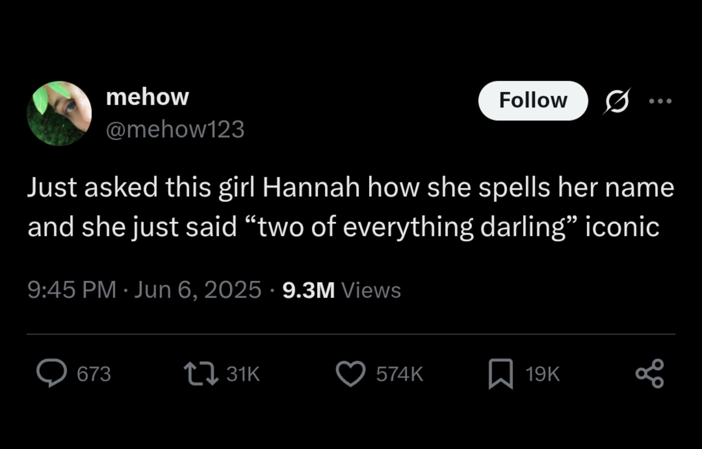The width and height of the screenshot is (702, 449).
Task: Open mehow's profile picture
Action: 59,113
